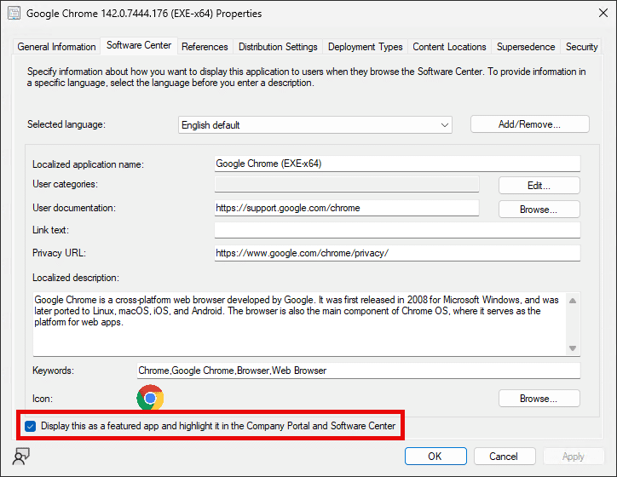Go to the Supersedence tab
This screenshot has width=617, height=477.
pyautogui.click(x=526, y=47)
